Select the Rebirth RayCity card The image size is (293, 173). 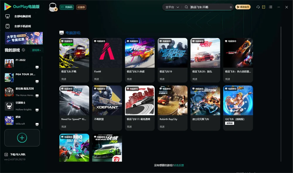click(x=173, y=108)
